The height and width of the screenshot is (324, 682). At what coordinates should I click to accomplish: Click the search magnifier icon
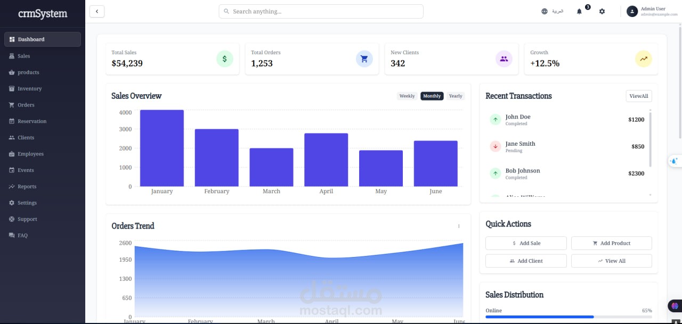pyautogui.click(x=226, y=11)
